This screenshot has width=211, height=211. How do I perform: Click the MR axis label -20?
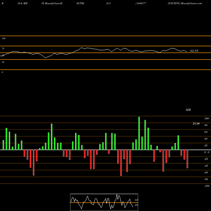point(206,159)
